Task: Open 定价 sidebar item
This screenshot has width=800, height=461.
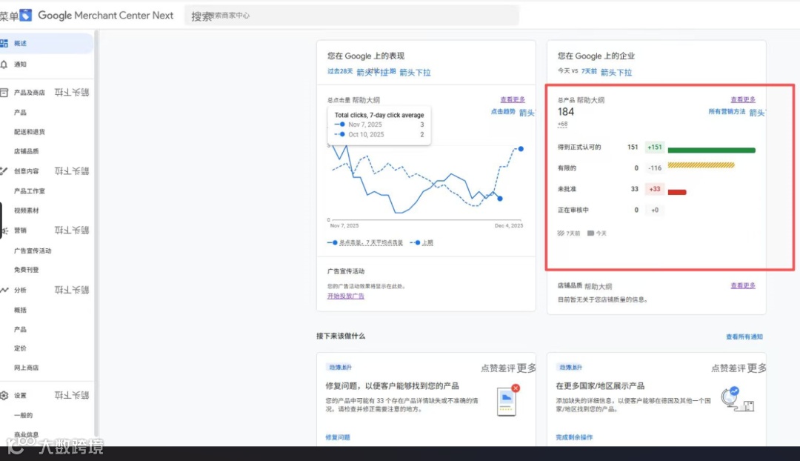Action: [x=21, y=348]
